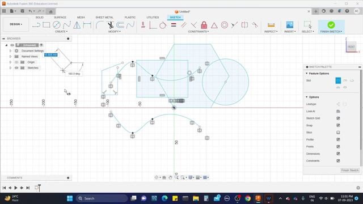Click the Undo arrow button
This screenshot has height=204, width=363.
pos(30,11)
